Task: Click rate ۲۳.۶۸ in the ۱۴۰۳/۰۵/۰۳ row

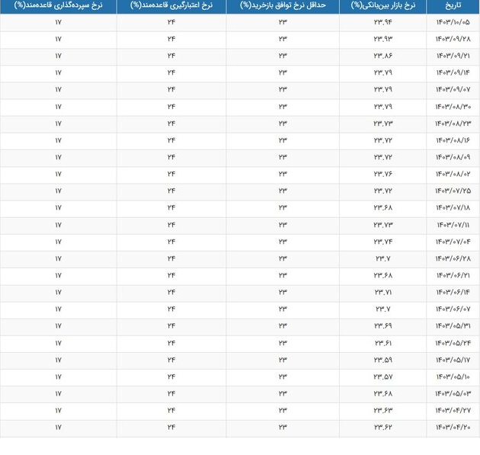Action: click(x=383, y=393)
